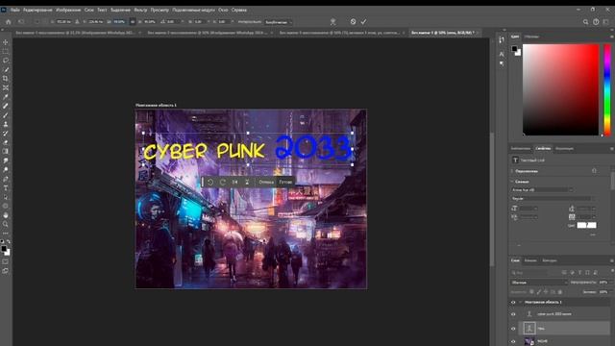Open the layer kind filter dropdown

(x=532, y=272)
